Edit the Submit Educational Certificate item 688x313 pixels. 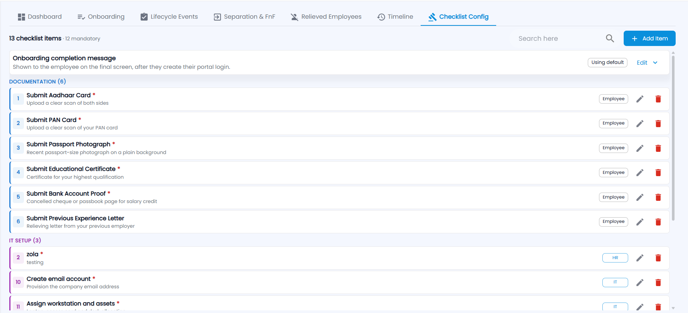pos(640,173)
